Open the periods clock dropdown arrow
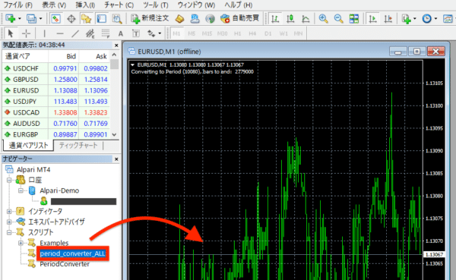Image resolution: width=456 pixels, height=280 pixels. [435, 18]
